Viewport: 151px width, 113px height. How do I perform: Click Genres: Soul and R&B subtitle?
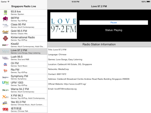pyautogui.click(x=20, y=60)
